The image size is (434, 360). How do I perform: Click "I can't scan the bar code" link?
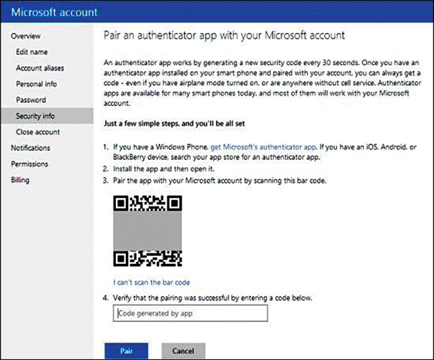[151, 282]
